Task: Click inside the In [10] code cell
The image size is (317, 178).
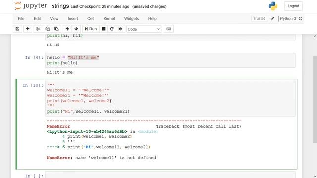Action: [170, 98]
